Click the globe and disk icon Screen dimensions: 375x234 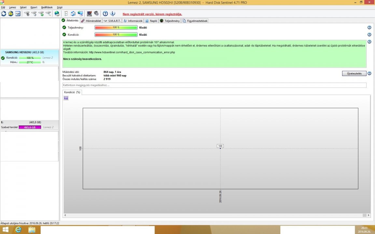tap(57, 14)
